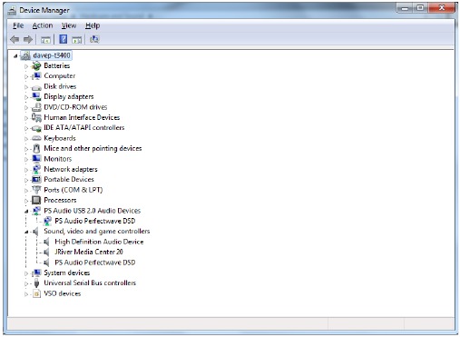
Task: Click the IDE ATA/ATAPI controllers icon
Action: (36, 128)
